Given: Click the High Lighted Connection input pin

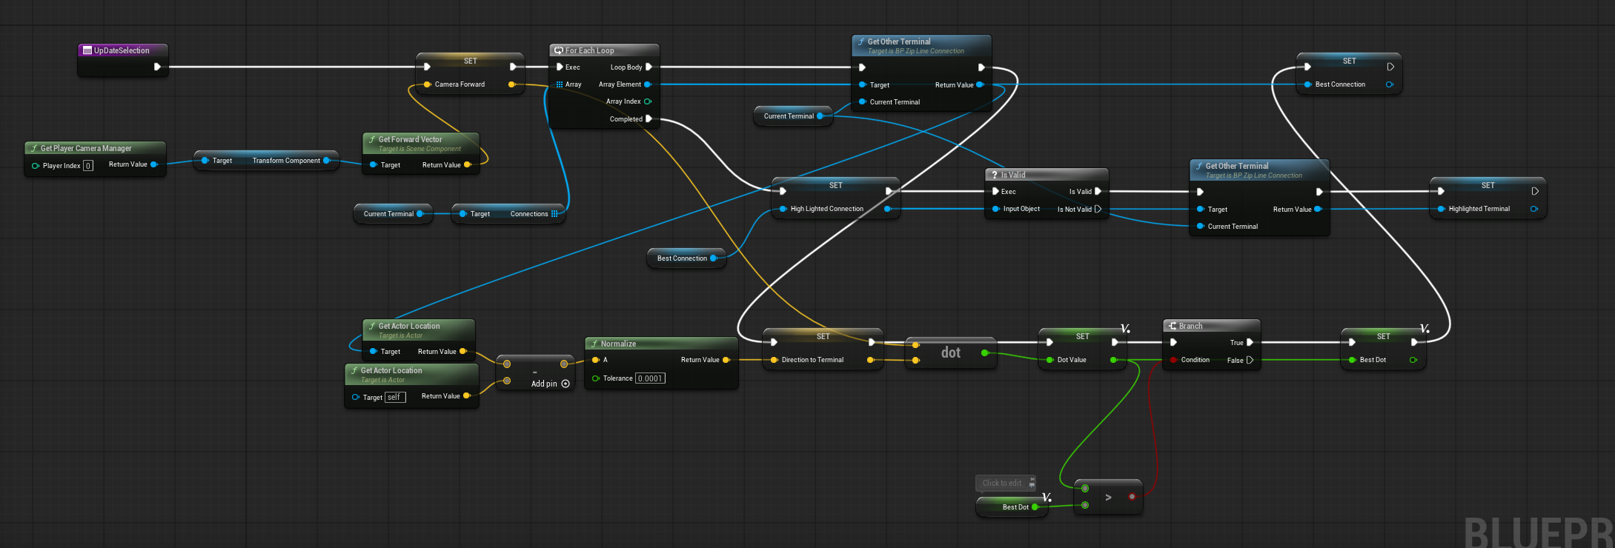Looking at the screenshot, I should click(783, 209).
